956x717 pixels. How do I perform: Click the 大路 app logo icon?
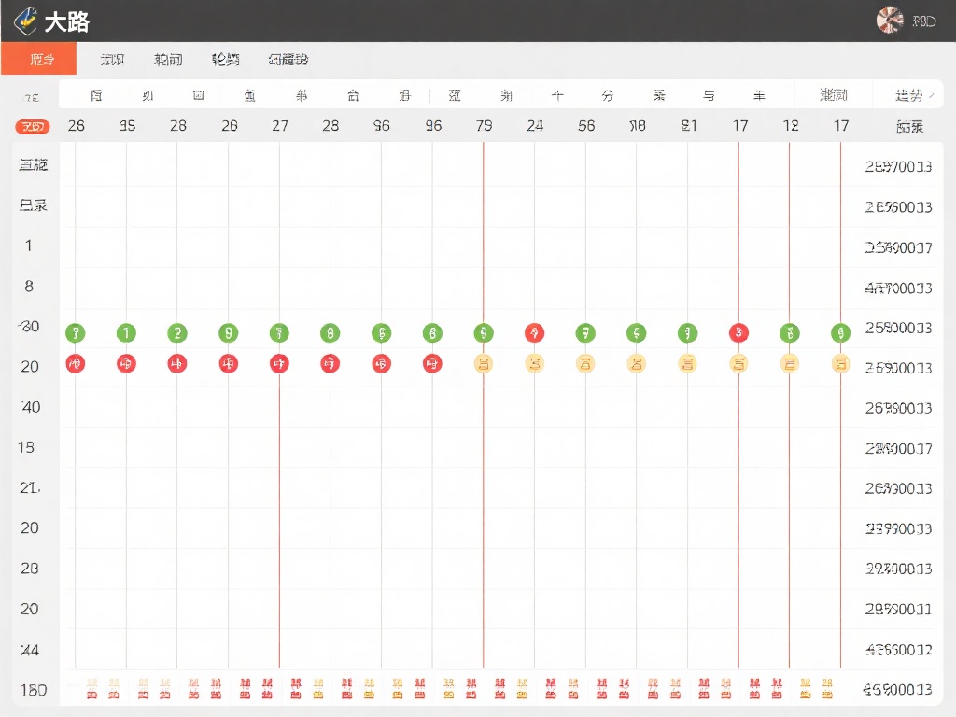click(x=25, y=20)
